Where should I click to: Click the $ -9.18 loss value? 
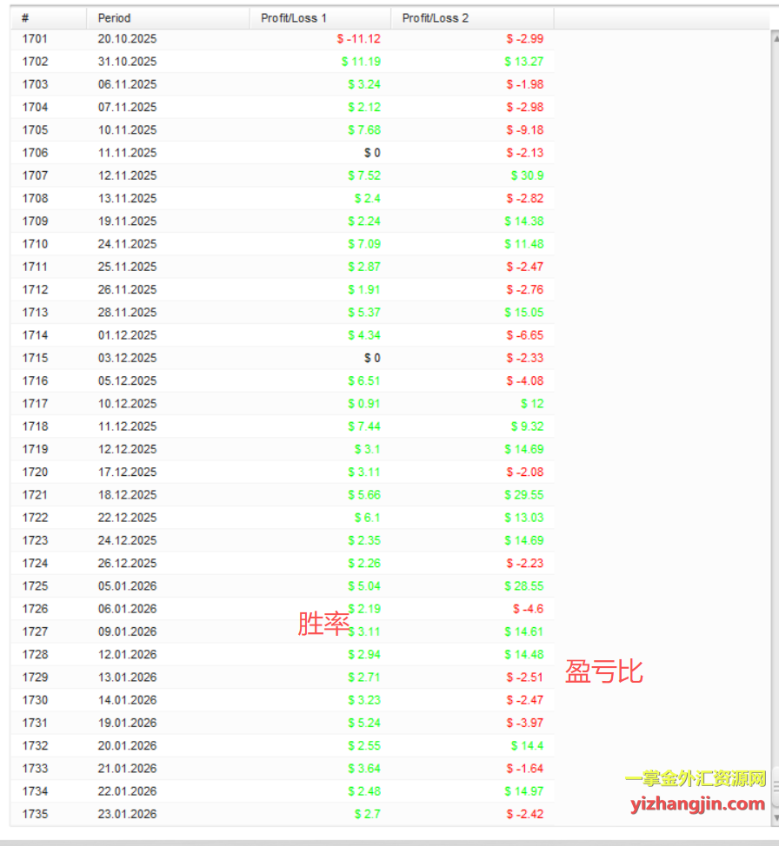525,130
